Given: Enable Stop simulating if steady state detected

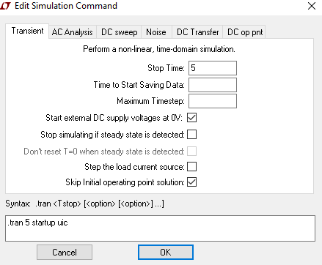Looking at the screenshot, I should click(191, 135).
